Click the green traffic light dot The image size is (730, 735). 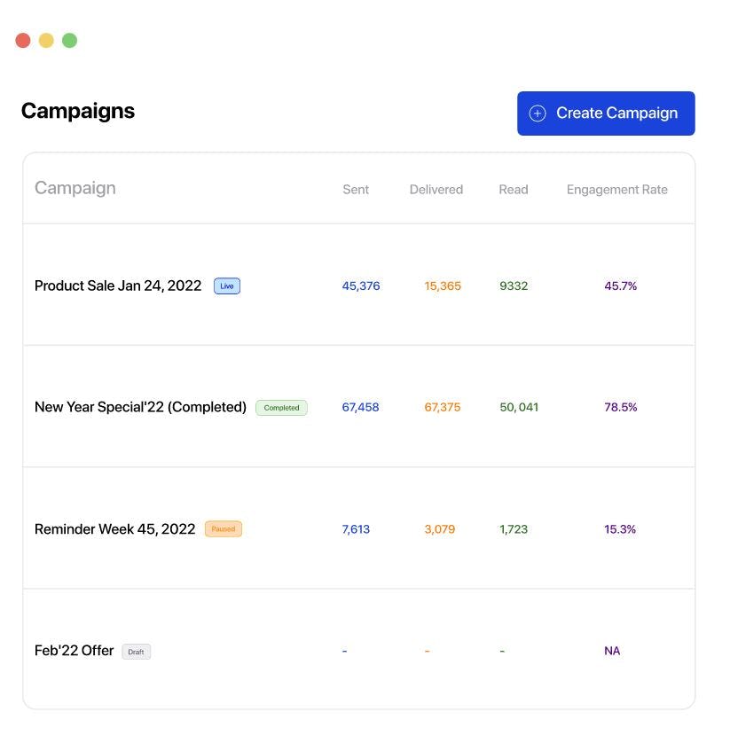[x=68, y=40]
